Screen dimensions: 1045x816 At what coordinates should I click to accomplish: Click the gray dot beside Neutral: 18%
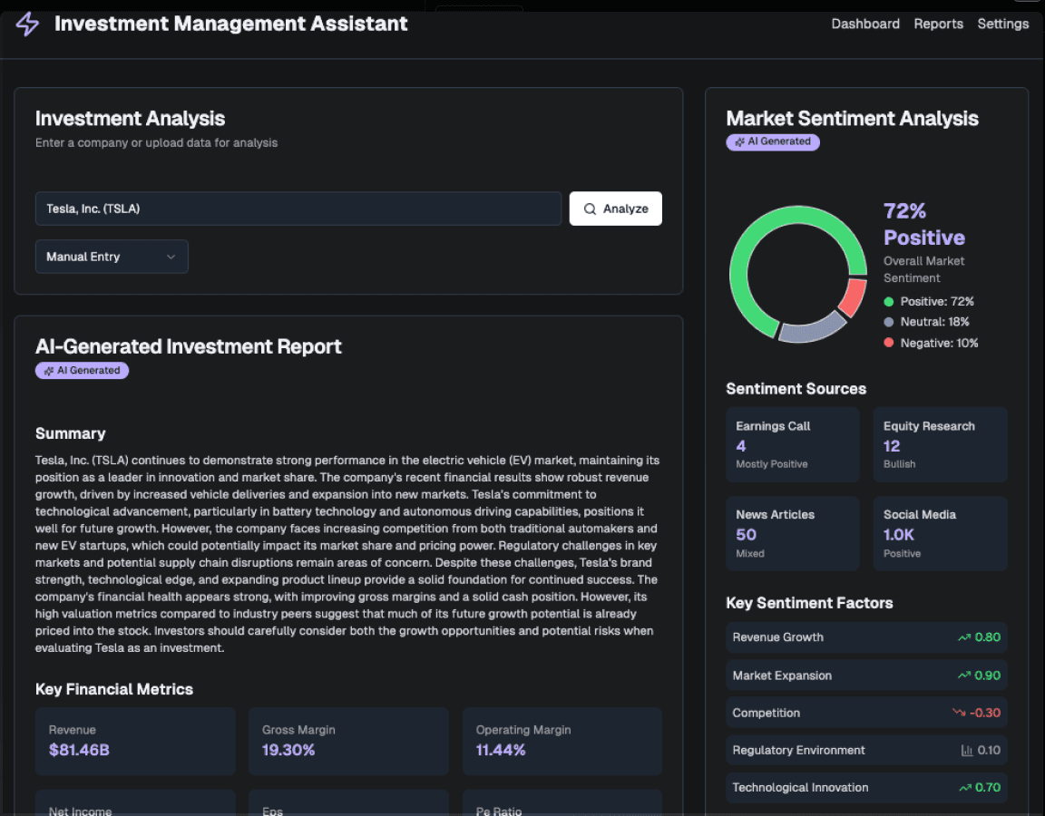click(888, 322)
